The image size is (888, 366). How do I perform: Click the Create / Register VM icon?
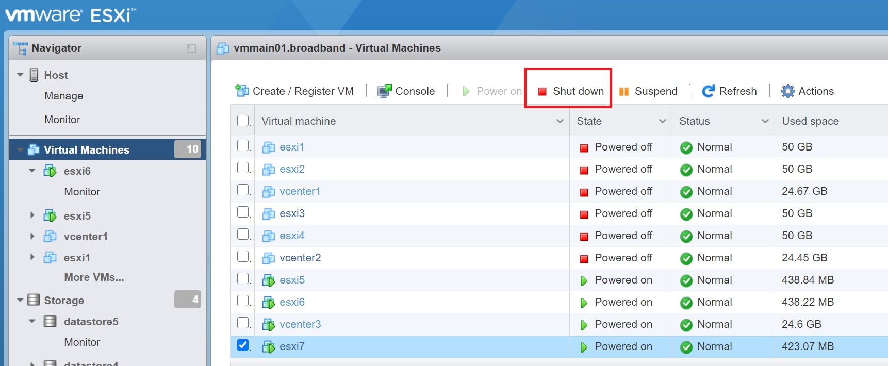coord(241,91)
